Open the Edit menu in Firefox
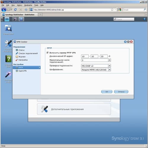Screen dimensions: 148x148 [8, 5]
